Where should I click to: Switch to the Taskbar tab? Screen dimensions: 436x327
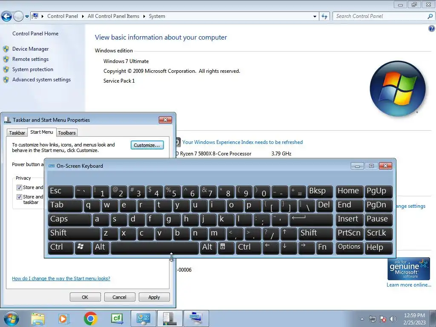pyautogui.click(x=17, y=133)
